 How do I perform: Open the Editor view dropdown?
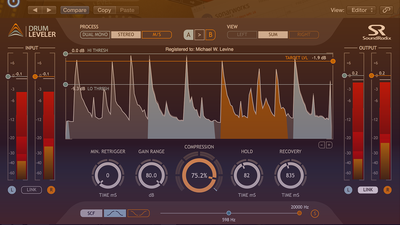point(361,10)
